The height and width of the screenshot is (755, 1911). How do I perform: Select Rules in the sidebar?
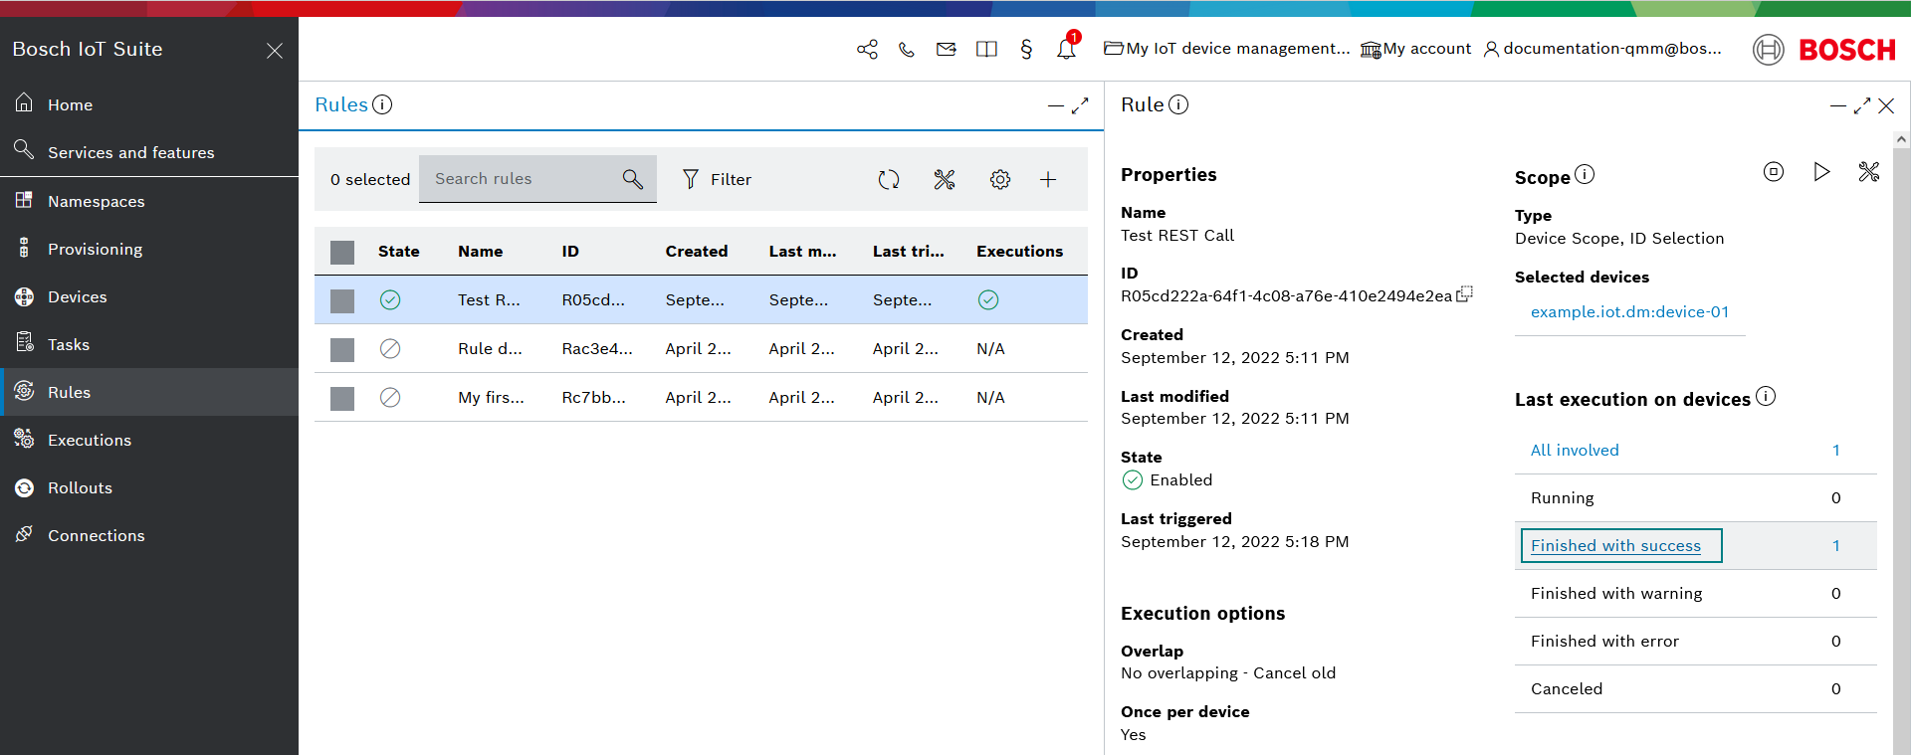click(x=149, y=392)
